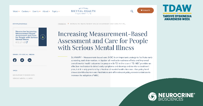Expand the Events menu
The height and width of the screenshot is (106, 203).
tap(36, 11)
